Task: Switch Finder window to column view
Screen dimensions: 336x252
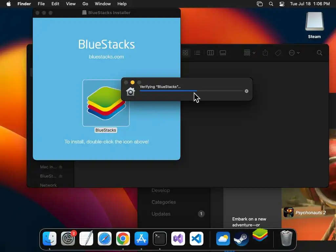Action: 210,53
